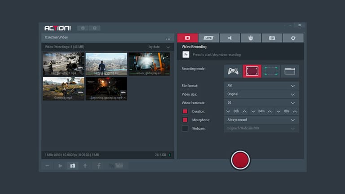Play the selected recording
The height and width of the screenshot is (194, 345).
click(60, 166)
